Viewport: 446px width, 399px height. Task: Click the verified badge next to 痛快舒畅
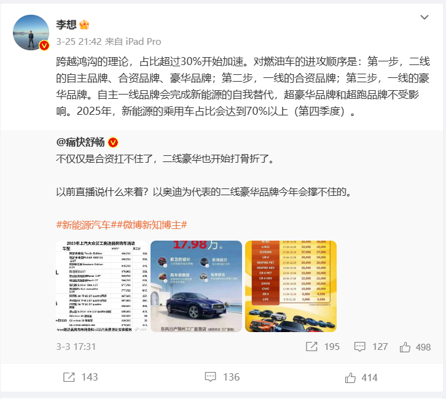point(113,142)
